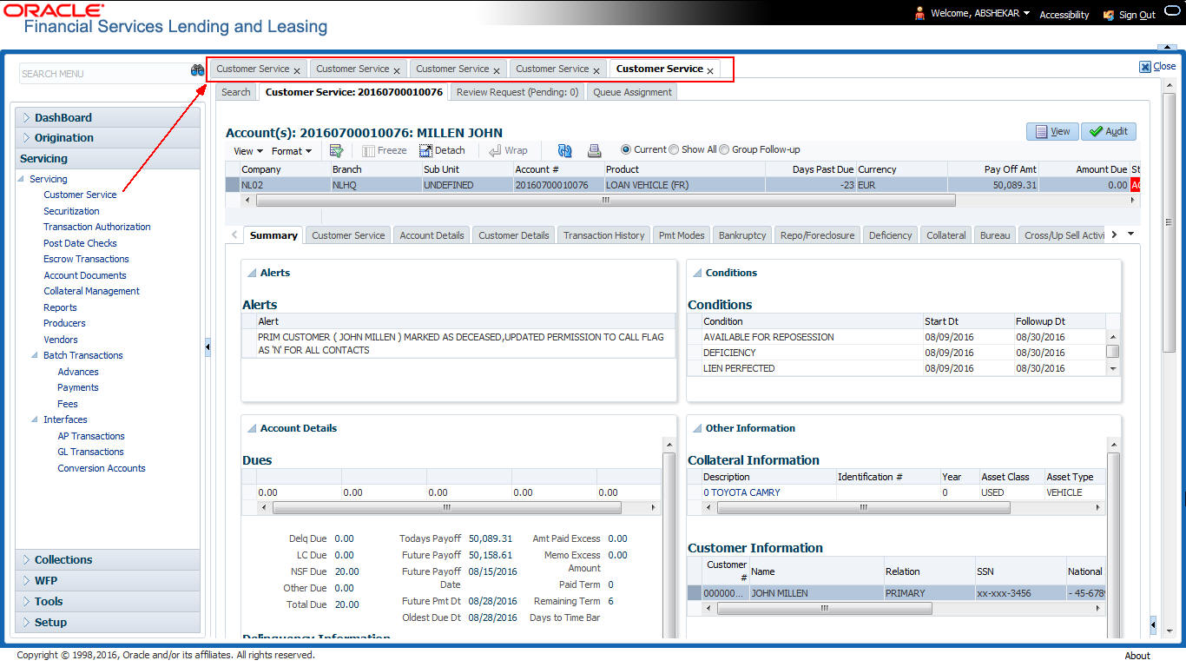1186x667 pixels.
Task: Click the binoculars search menu icon
Action: (197, 71)
